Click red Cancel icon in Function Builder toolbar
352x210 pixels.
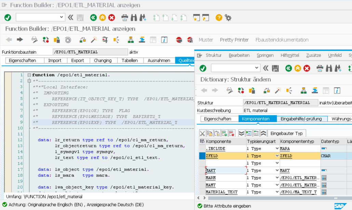pyautogui.click(x=111, y=17)
